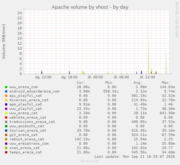Click android_eduardereza_com min value 558.33u

[111, 91]
